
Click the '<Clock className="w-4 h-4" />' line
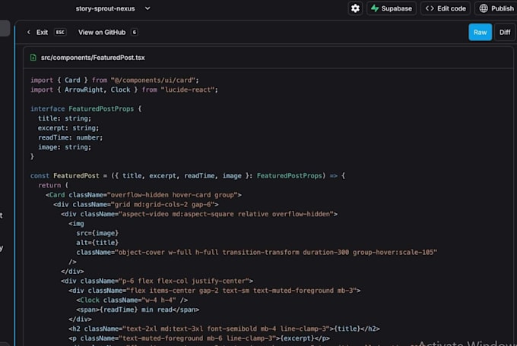pos(132,300)
